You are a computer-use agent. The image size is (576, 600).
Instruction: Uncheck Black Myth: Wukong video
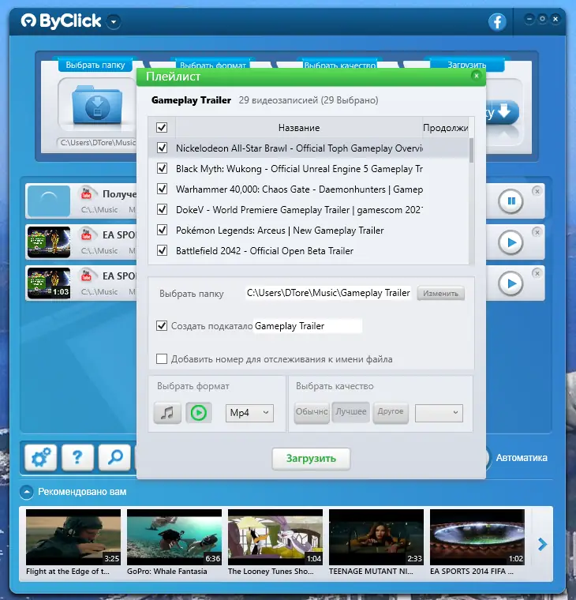pos(162,168)
